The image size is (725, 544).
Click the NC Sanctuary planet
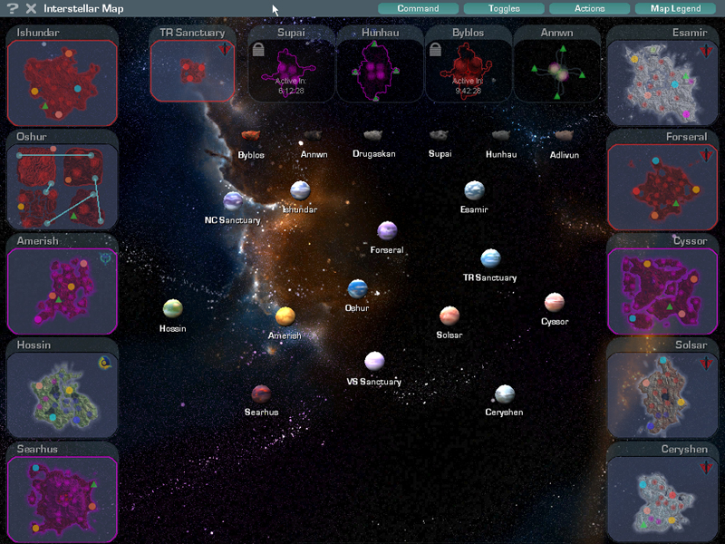tap(233, 200)
